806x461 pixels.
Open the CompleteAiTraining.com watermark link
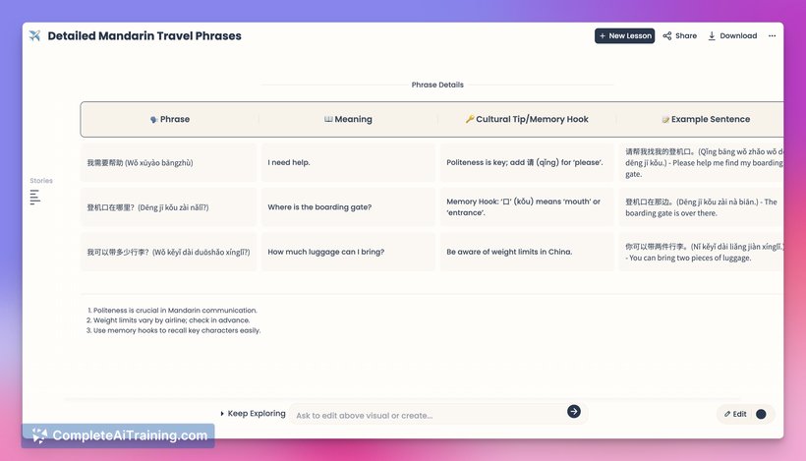[120, 435]
